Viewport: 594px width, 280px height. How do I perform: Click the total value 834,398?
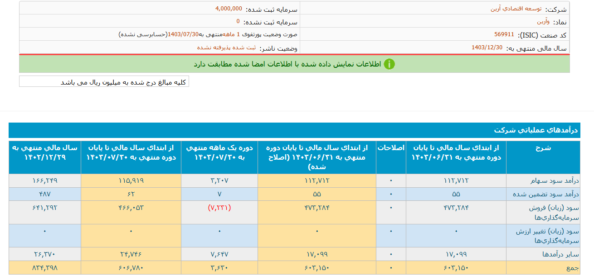[x=45, y=267]
